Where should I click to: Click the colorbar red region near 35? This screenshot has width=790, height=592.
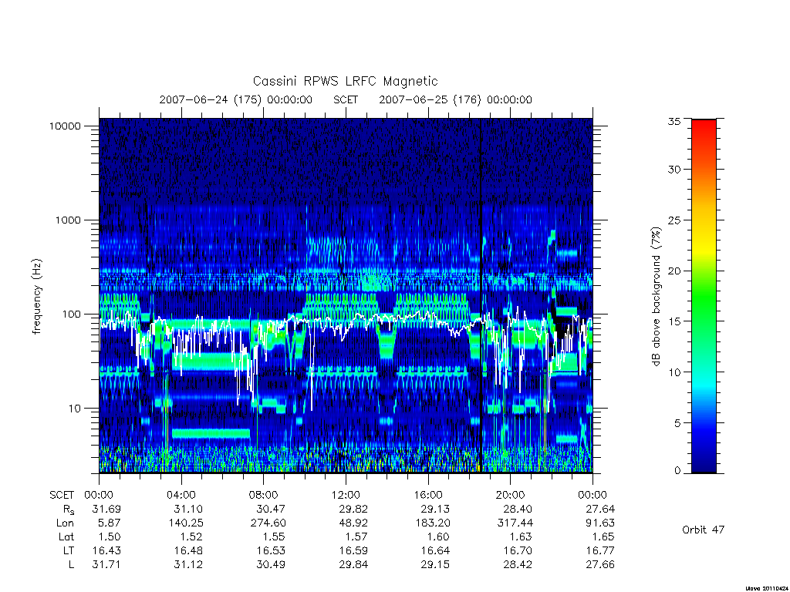704,124
